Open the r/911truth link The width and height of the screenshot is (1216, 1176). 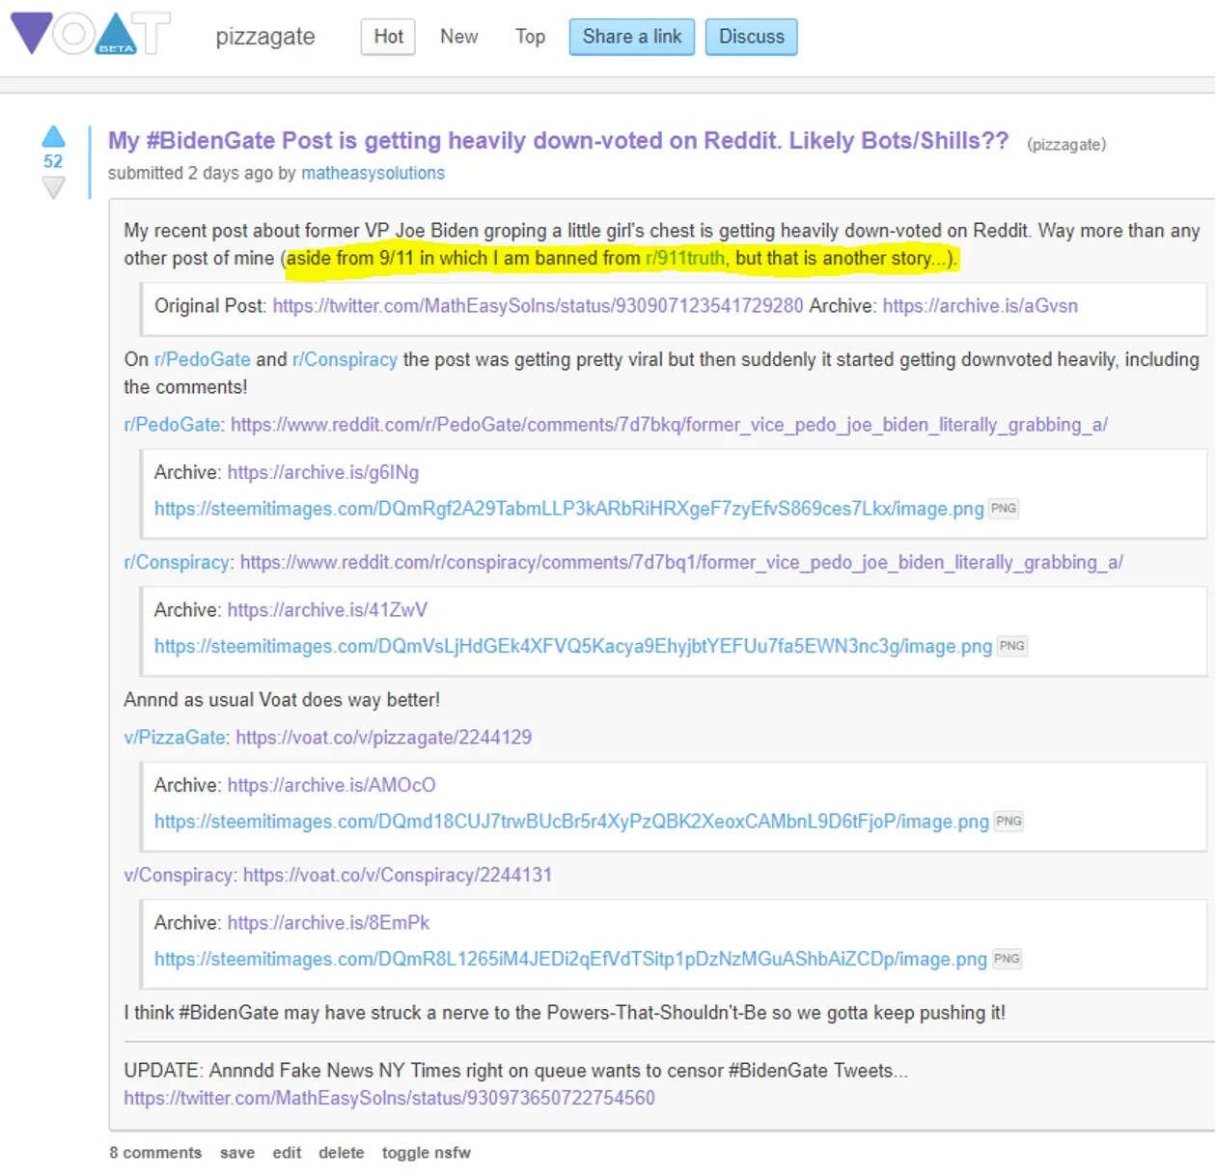[x=685, y=258]
